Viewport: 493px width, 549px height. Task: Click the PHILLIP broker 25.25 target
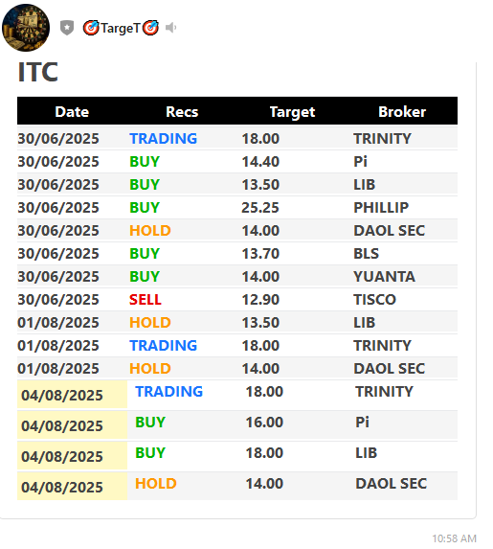click(x=260, y=207)
